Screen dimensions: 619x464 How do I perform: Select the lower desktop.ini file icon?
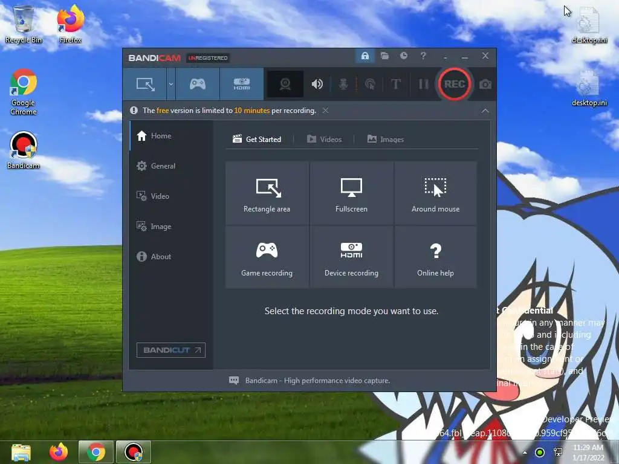(589, 88)
